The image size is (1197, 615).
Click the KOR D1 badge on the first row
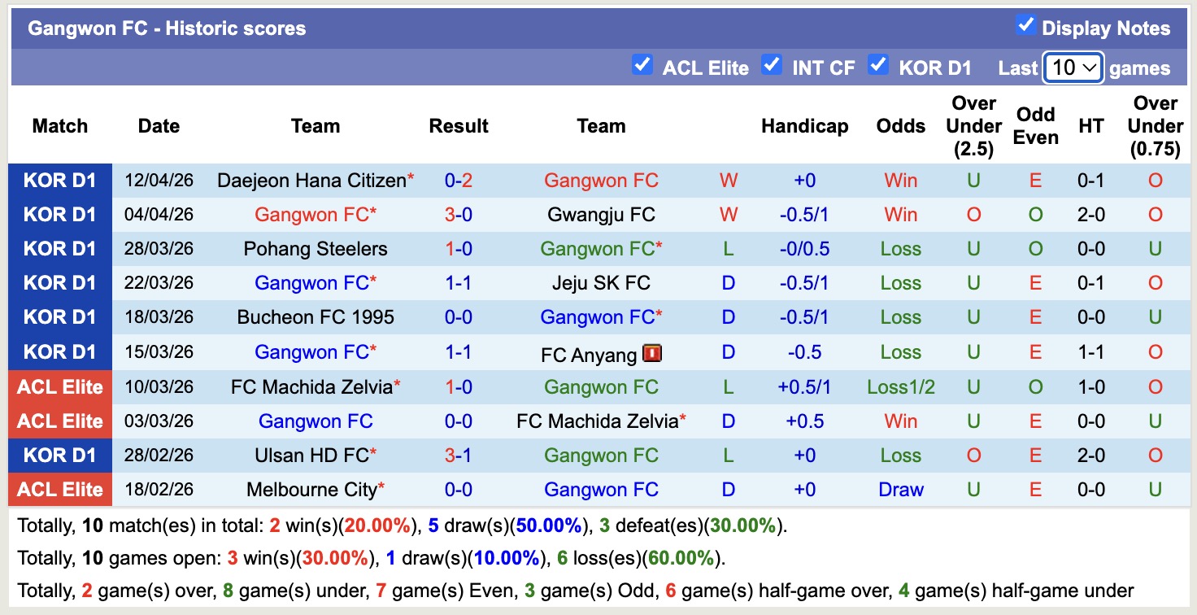60,181
